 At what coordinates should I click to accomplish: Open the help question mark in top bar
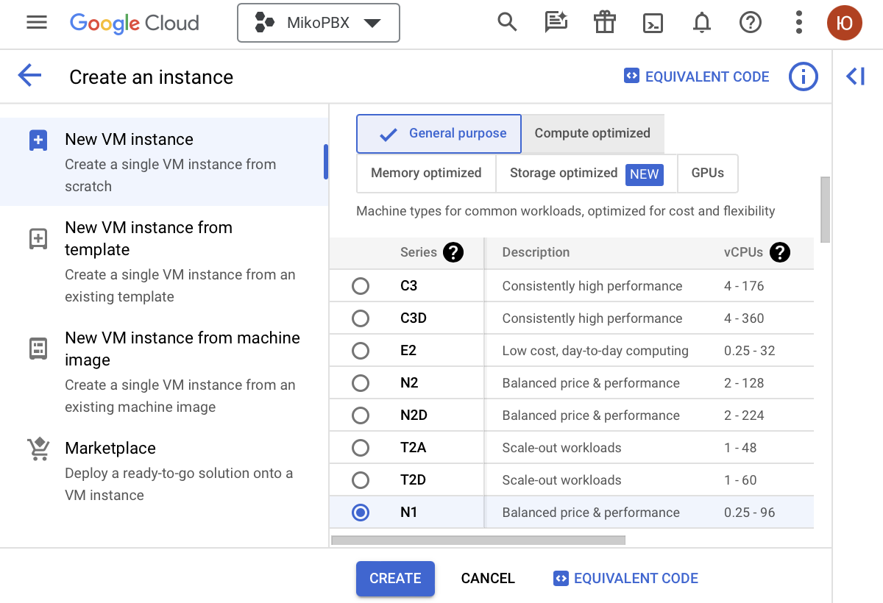pos(750,23)
